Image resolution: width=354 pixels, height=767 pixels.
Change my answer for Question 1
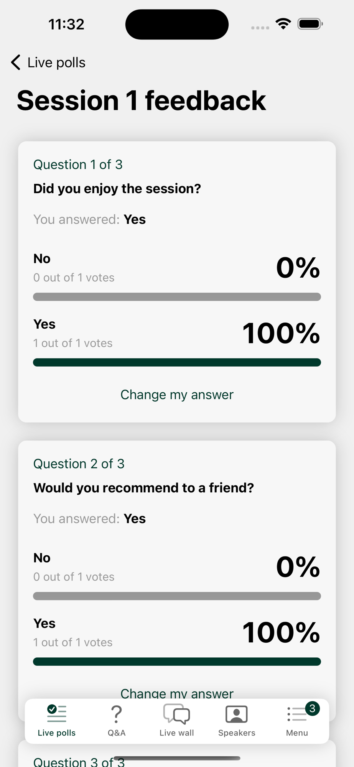click(x=177, y=395)
